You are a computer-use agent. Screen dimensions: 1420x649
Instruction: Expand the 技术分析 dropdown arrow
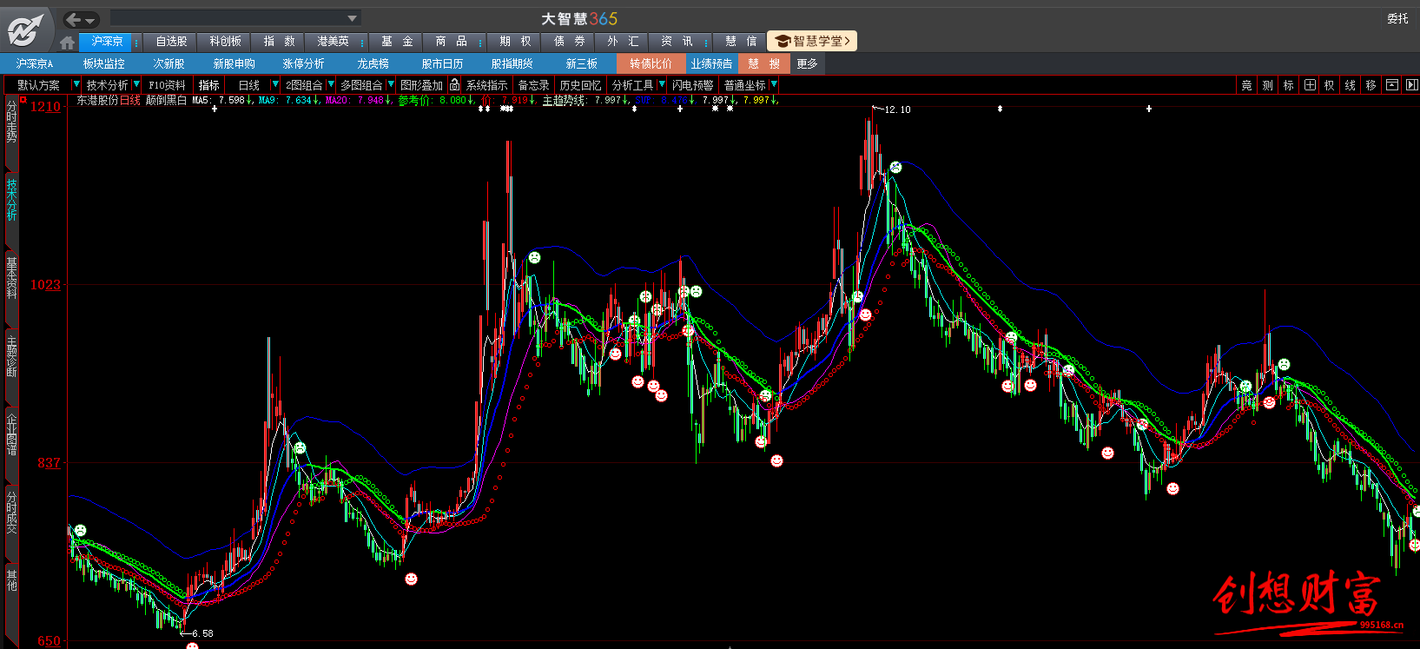[x=136, y=84]
